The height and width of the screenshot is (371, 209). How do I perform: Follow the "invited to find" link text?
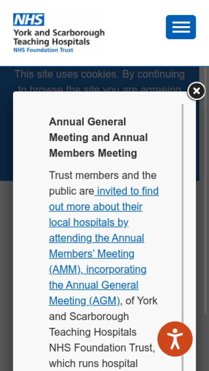point(127,191)
